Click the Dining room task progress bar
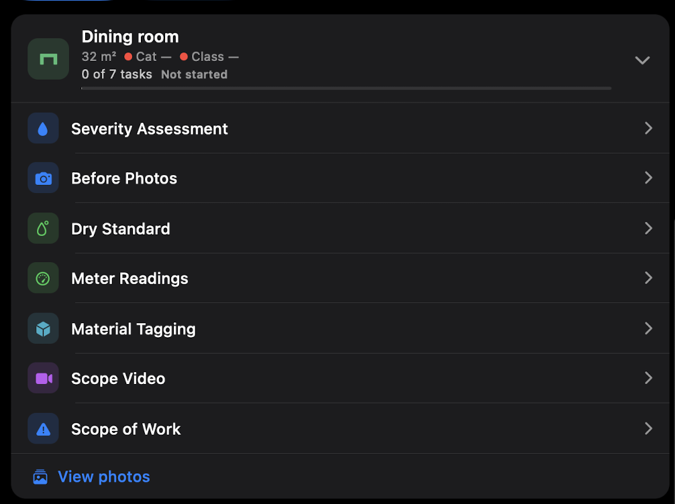The image size is (675, 504). 346,88
